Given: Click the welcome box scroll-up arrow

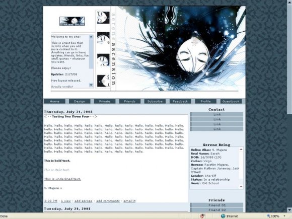Looking at the screenshot, I should 91,37.
